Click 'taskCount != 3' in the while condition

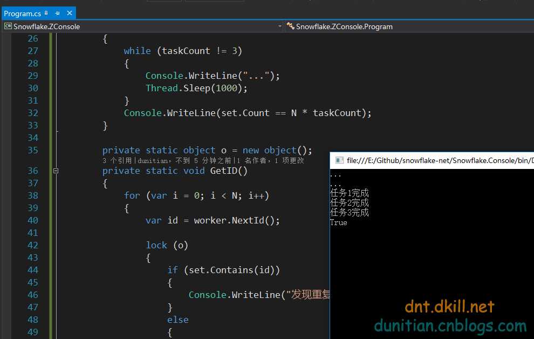click(x=199, y=51)
